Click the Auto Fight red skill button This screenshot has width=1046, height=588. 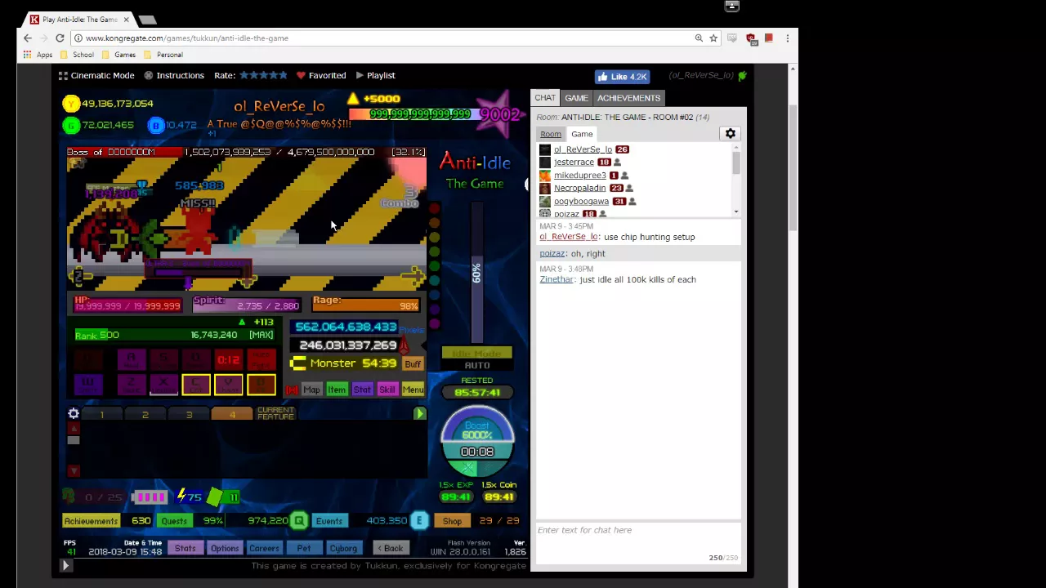[261, 359]
